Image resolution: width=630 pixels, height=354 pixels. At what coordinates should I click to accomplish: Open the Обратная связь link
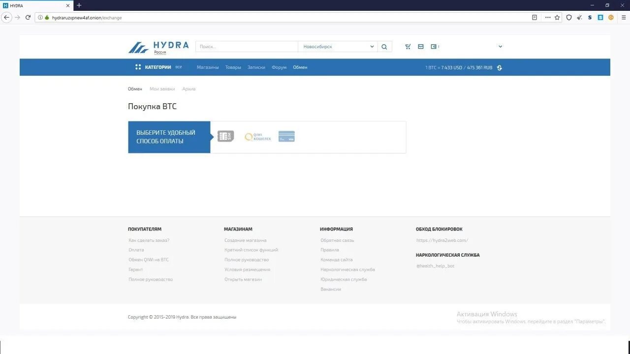coord(338,240)
